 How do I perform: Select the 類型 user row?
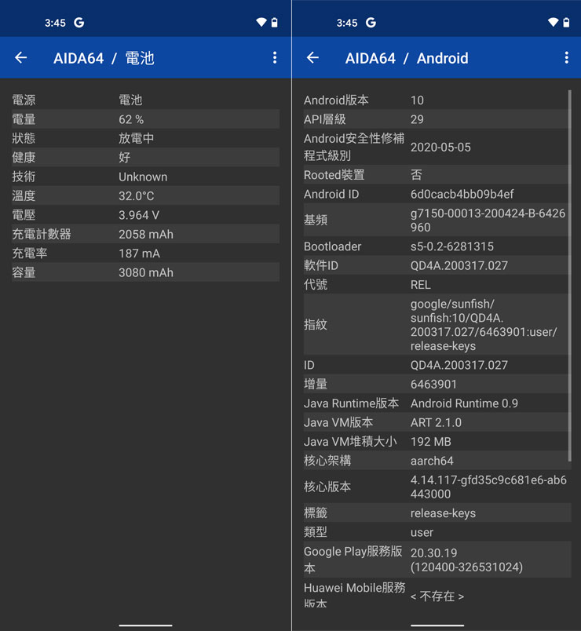[437, 532]
